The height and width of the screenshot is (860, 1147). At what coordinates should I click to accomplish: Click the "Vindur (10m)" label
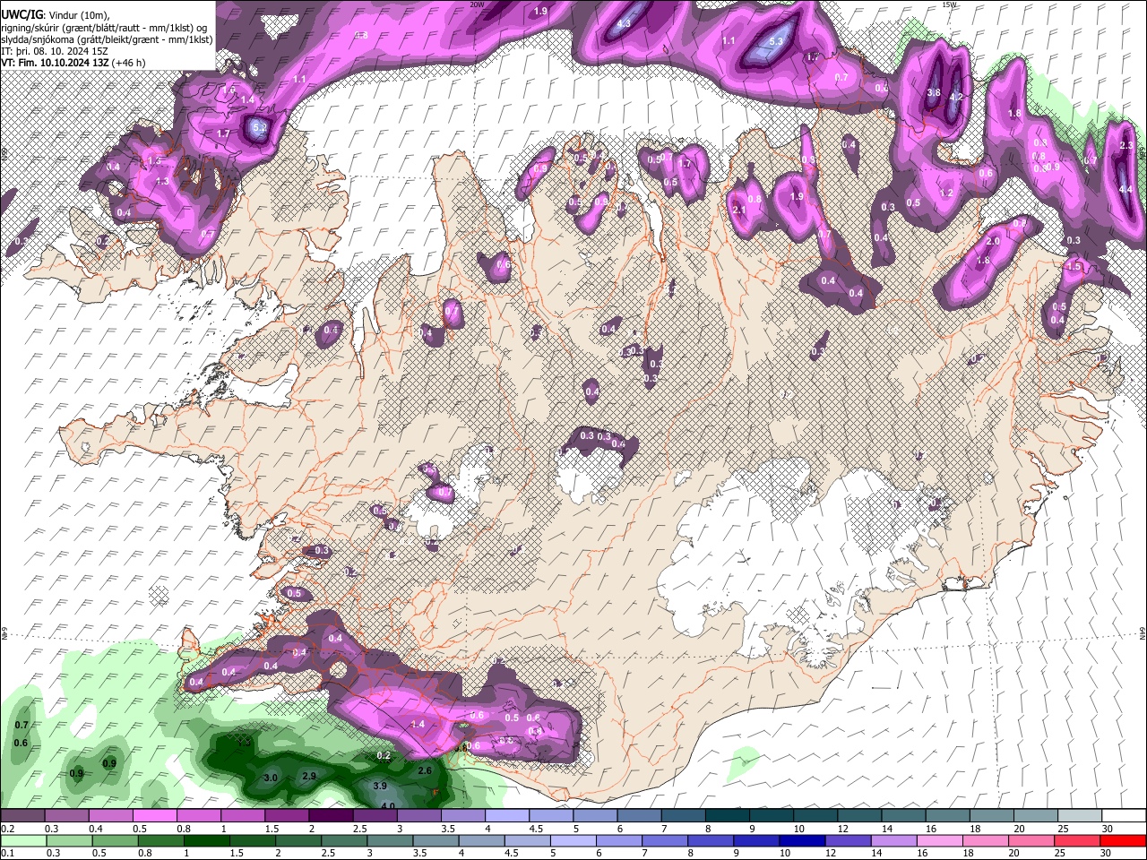pyautogui.click(x=77, y=14)
